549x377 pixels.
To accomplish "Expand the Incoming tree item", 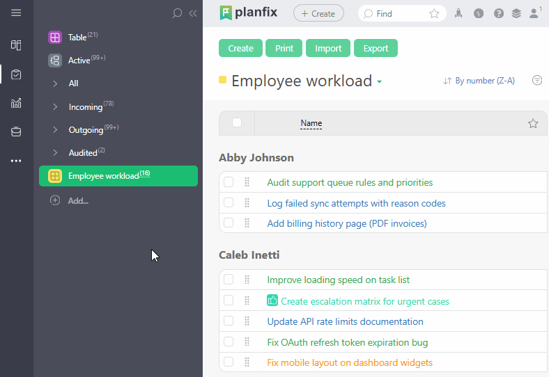I will 55,106.
